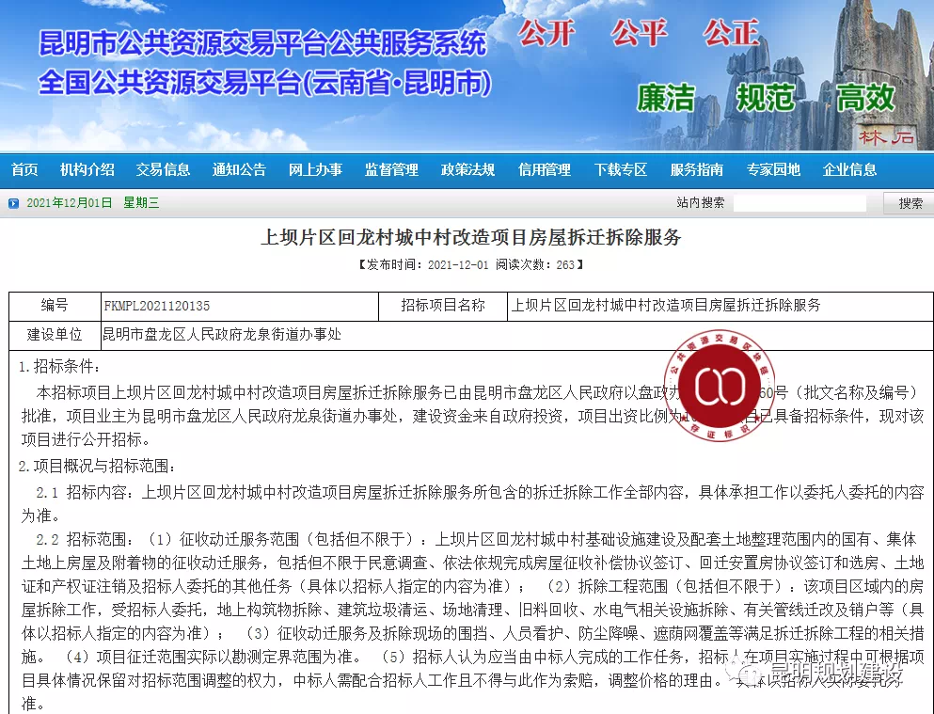This screenshot has height=714, width=934.
Task: Click the 发布时间 2021-12-01 line
Action: tap(470, 264)
